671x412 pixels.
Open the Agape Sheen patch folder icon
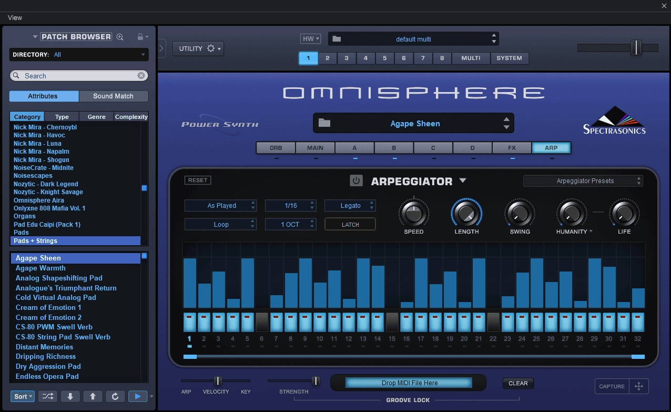point(324,123)
